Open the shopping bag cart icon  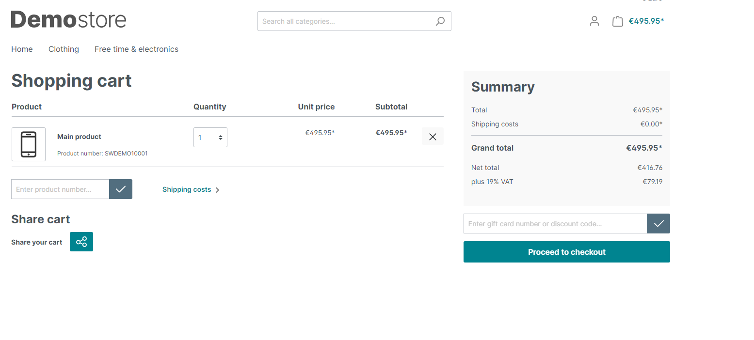coord(617,21)
